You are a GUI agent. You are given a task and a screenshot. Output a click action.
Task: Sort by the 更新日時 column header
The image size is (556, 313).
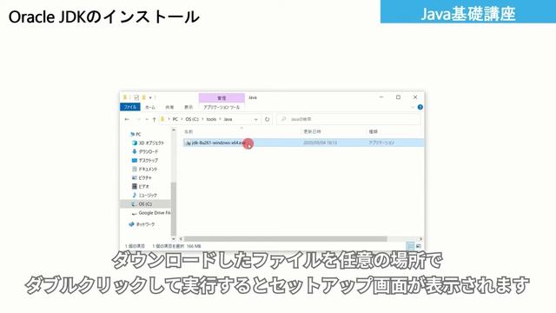pos(312,131)
